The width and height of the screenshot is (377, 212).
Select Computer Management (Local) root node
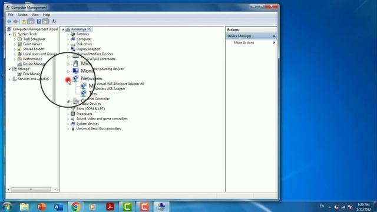click(32, 29)
